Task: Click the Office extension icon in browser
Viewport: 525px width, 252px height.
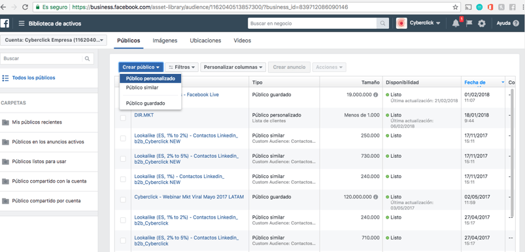Action: [490, 7]
